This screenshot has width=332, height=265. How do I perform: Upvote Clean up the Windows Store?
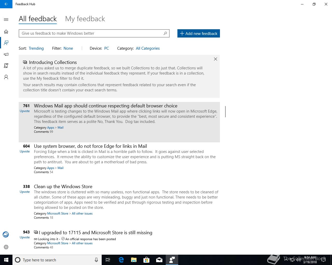point(25,192)
